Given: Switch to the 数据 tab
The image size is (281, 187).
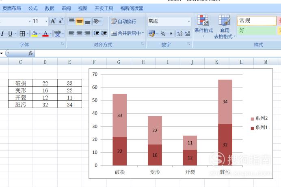Looking at the screenshot, I should 50,8.
